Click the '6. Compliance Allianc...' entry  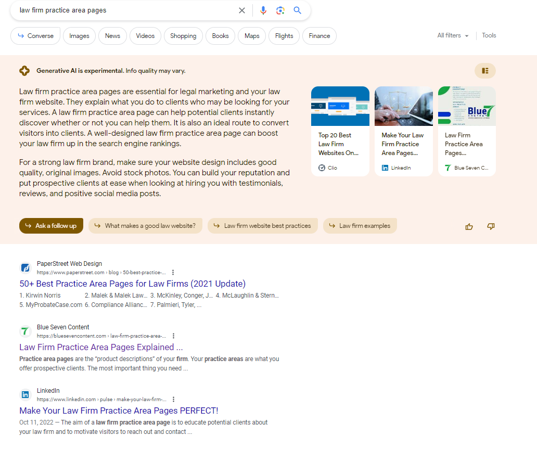[116, 305]
